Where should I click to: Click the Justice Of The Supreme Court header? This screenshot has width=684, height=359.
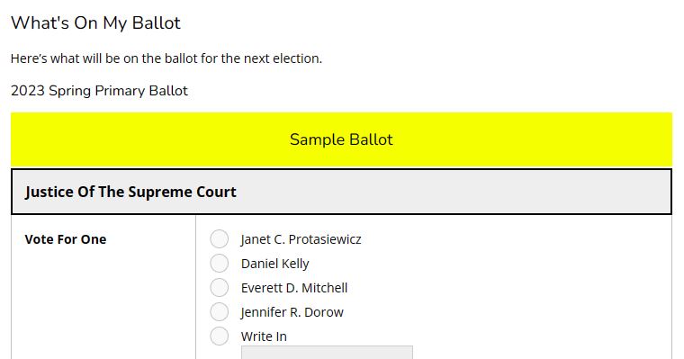[x=342, y=192]
